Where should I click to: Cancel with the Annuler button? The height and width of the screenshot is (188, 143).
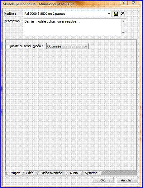[126, 180]
